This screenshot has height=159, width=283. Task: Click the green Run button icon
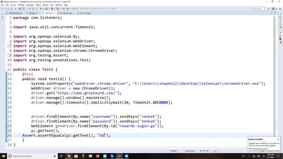[x=46, y=9]
